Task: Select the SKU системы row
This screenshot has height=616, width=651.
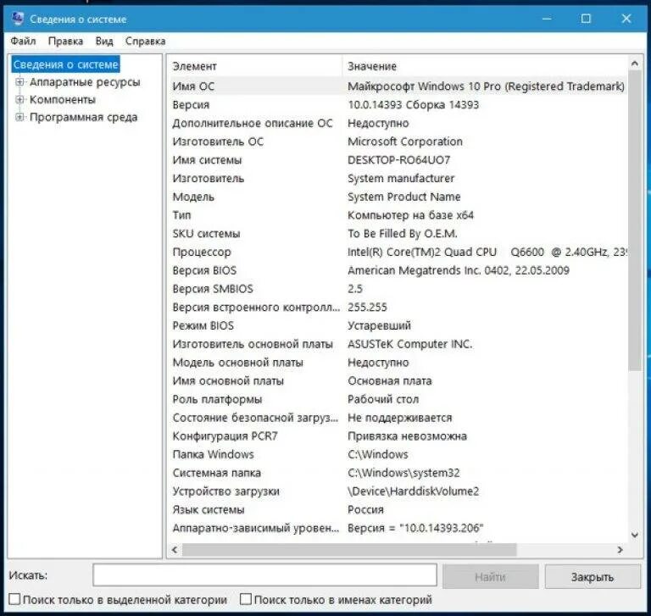Action: point(398,234)
